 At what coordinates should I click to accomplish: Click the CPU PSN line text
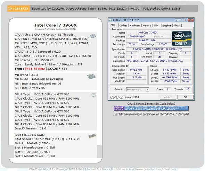pos(51,39)
